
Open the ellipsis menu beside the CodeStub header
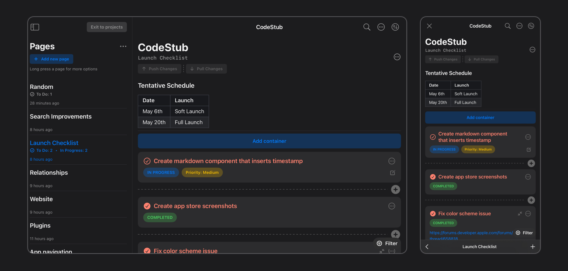[x=397, y=57]
